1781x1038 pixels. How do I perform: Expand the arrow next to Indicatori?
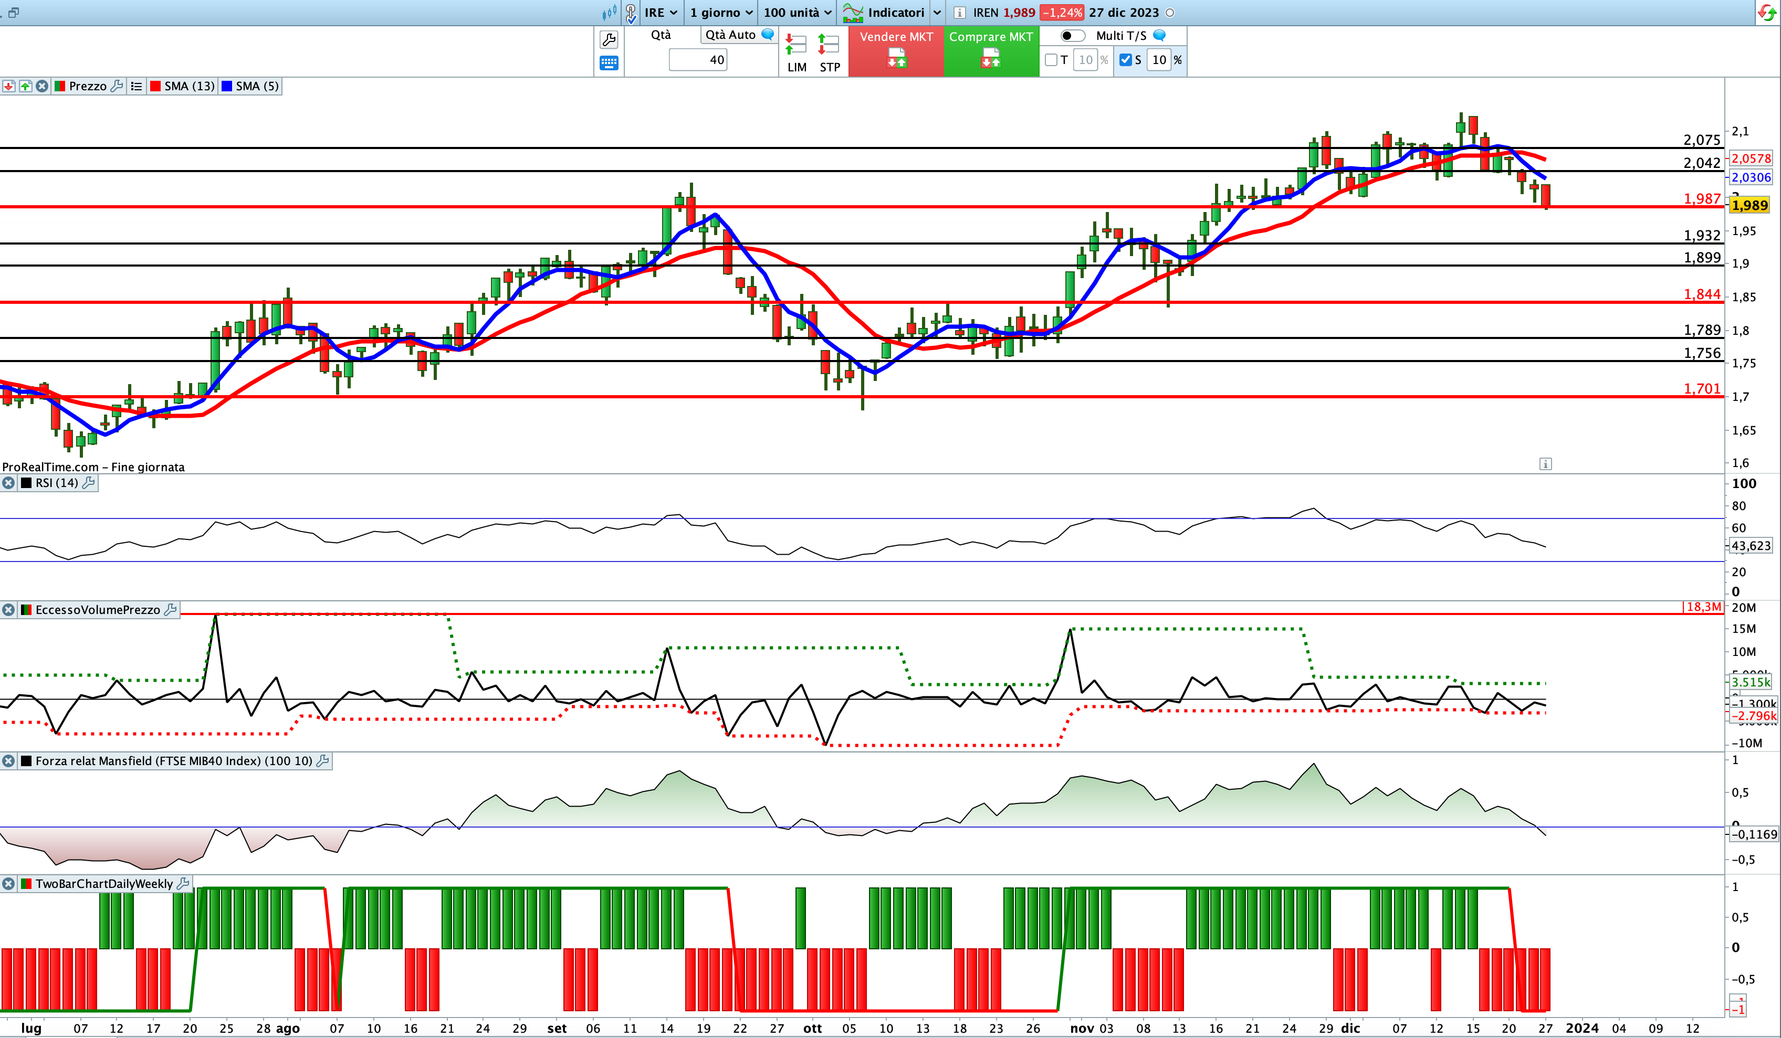[937, 13]
